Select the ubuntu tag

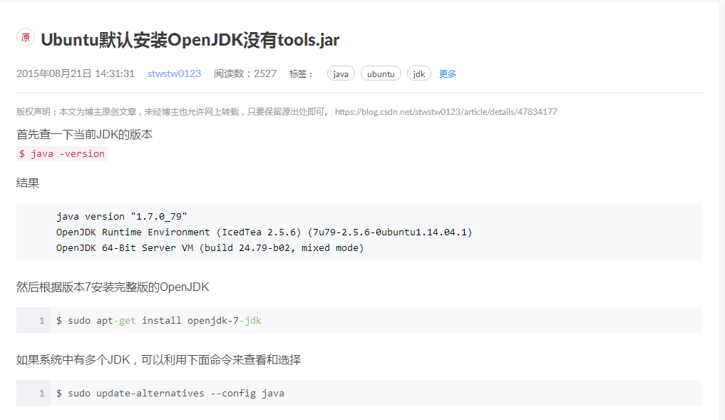[x=381, y=73]
